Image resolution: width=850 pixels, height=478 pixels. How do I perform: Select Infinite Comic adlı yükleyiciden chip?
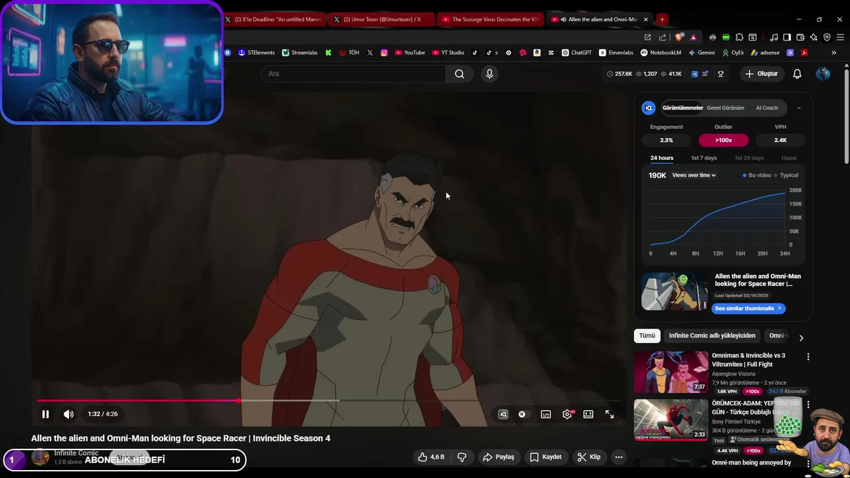coord(712,336)
